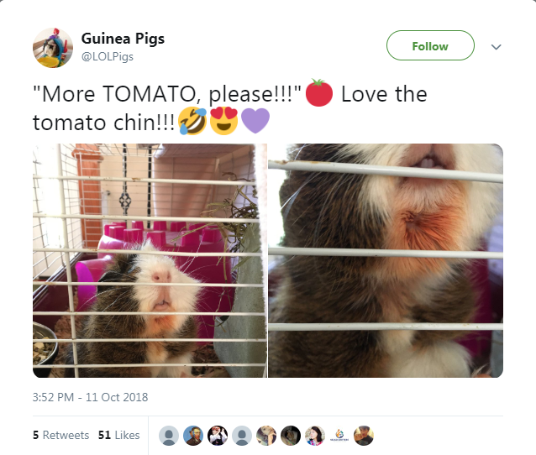Click the Follow button
Viewport: 536px width, 455px height.
[x=430, y=45]
